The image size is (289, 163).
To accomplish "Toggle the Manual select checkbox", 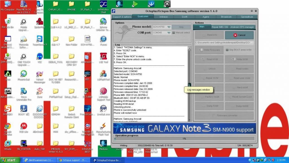I will [x=174, y=33].
